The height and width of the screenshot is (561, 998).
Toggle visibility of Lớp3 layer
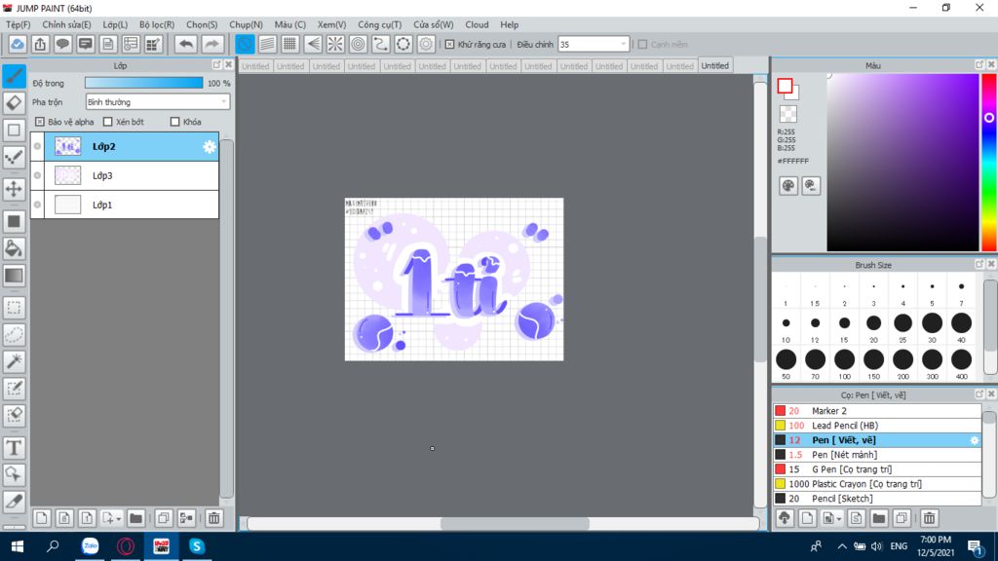(38, 175)
